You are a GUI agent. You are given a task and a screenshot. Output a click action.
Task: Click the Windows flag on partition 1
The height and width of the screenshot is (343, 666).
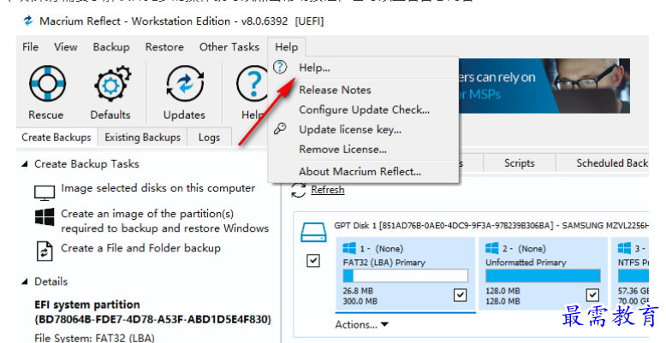point(349,248)
